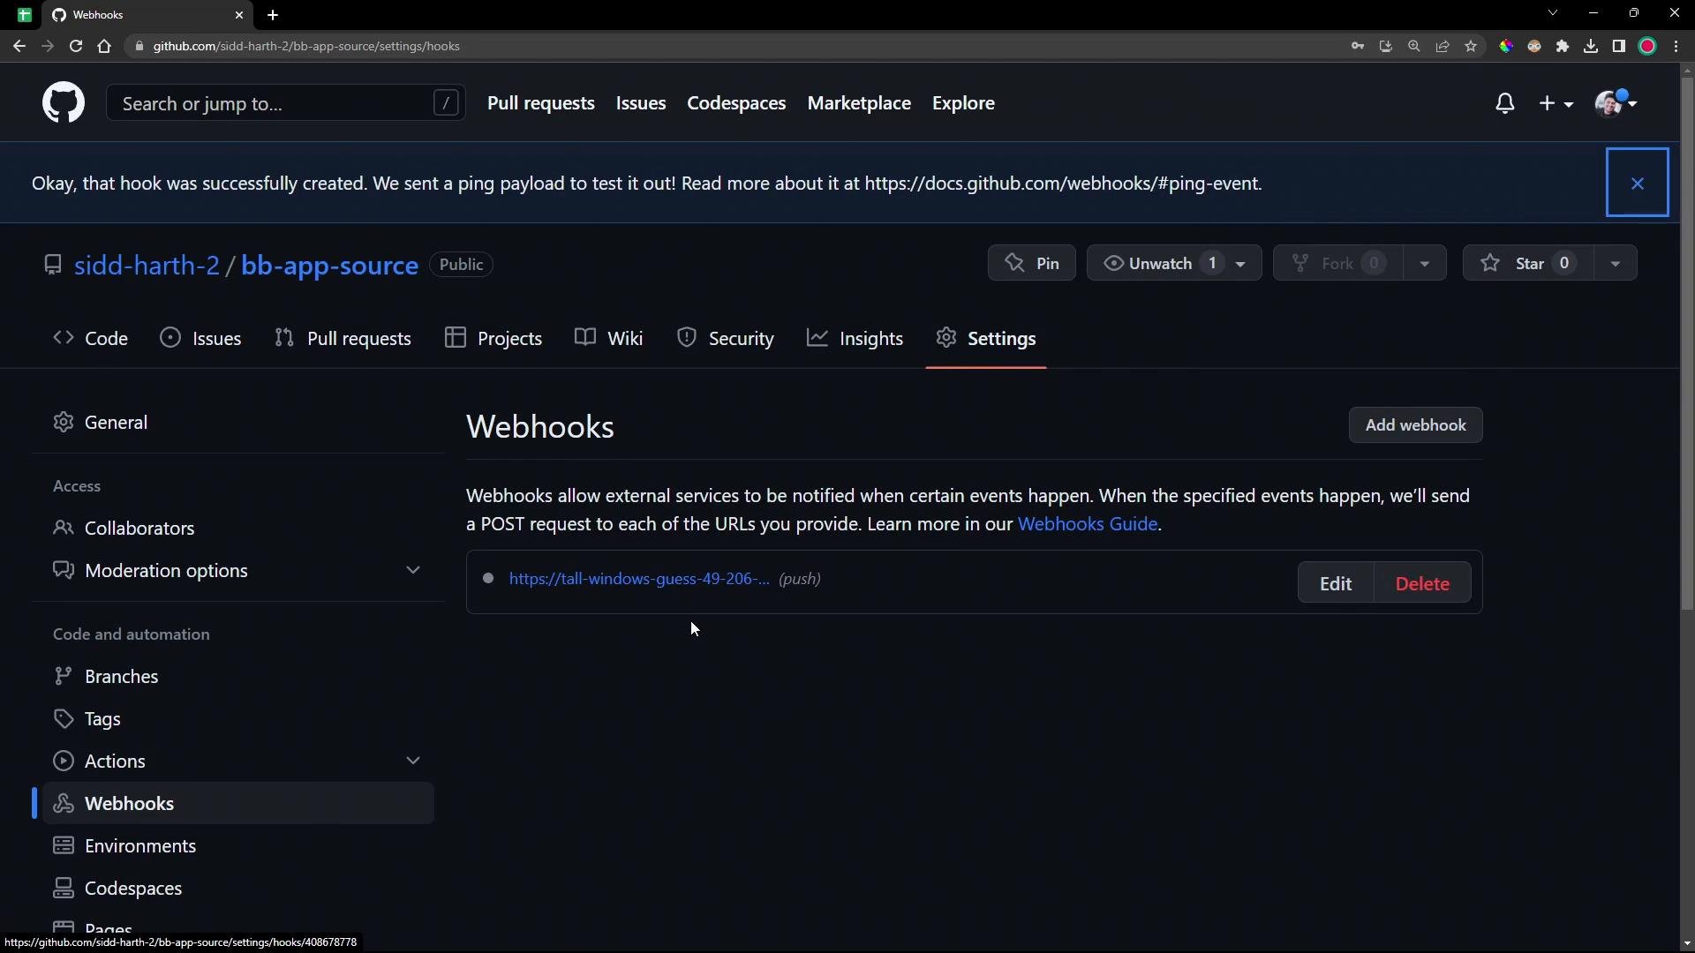The image size is (1695, 953).
Task: Open Explore in top navigation
Action: pyautogui.click(x=963, y=103)
